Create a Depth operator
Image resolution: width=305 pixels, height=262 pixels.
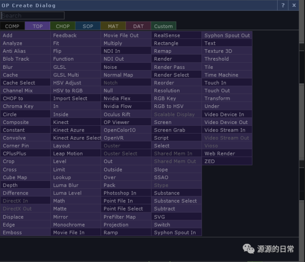pos(25,185)
